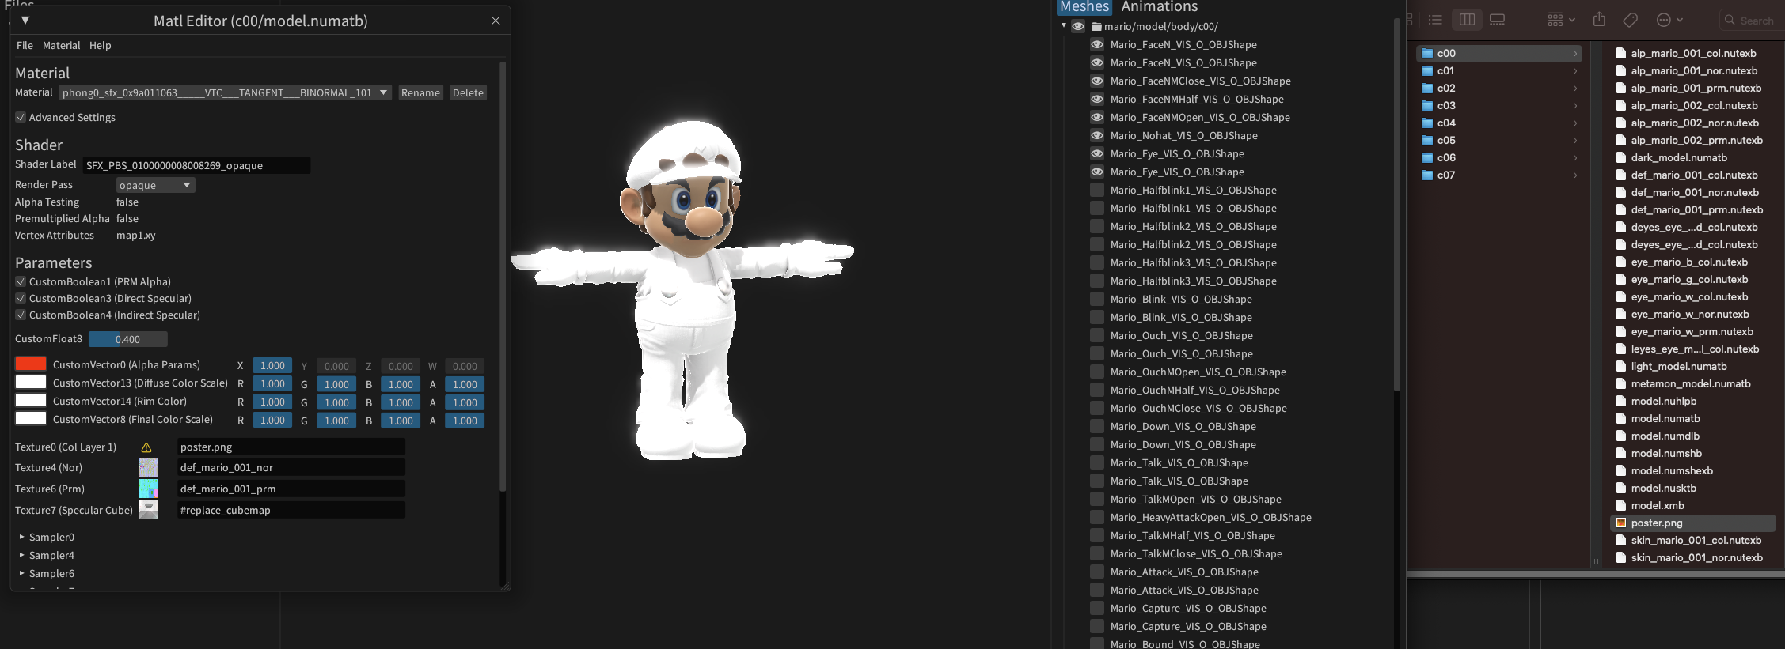Image resolution: width=1785 pixels, height=649 pixels.
Task: Switch Finder to gallery view
Action: pos(1497,20)
